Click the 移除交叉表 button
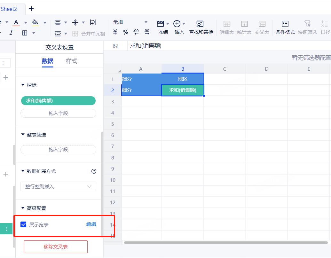331x258 pixels. 56,247
